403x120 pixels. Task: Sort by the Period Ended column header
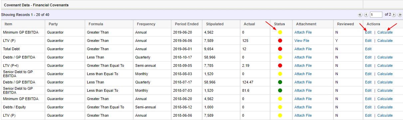click(x=187, y=24)
